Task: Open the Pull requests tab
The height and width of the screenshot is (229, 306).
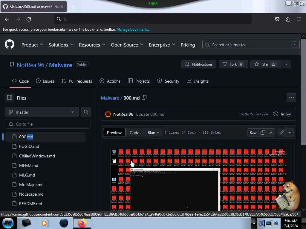Action: click(x=77, y=81)
